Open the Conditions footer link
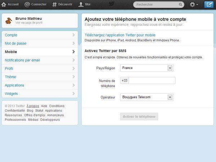This screenshot has height=162, width=216. (x=57, y=106)
